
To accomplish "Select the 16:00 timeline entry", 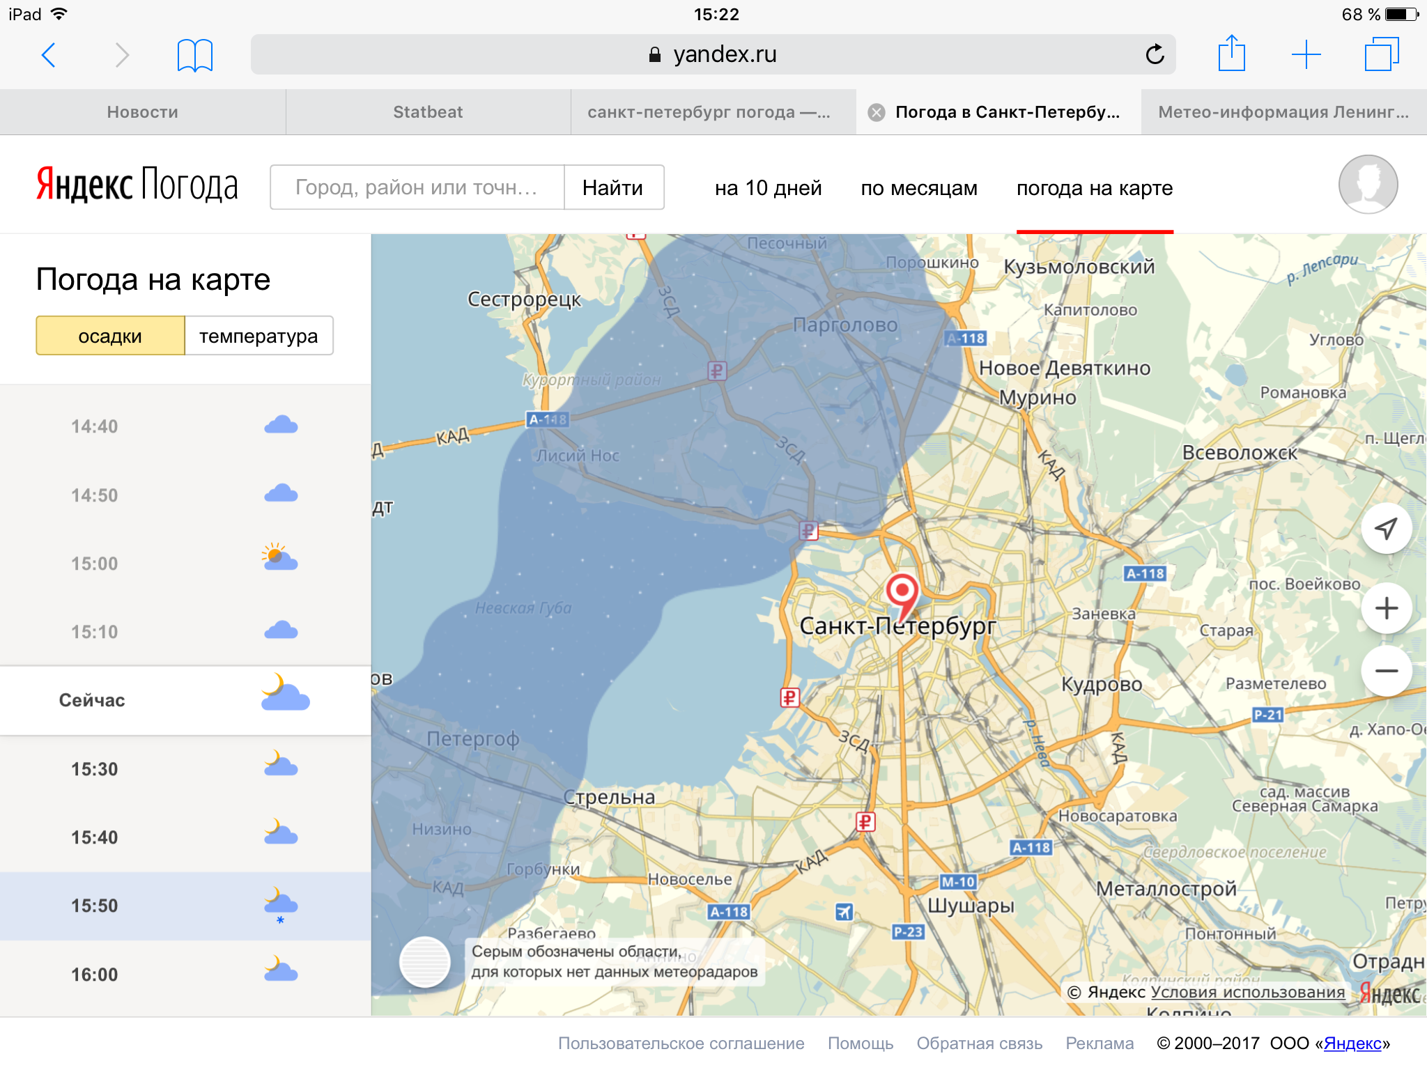I will [185, 974].
